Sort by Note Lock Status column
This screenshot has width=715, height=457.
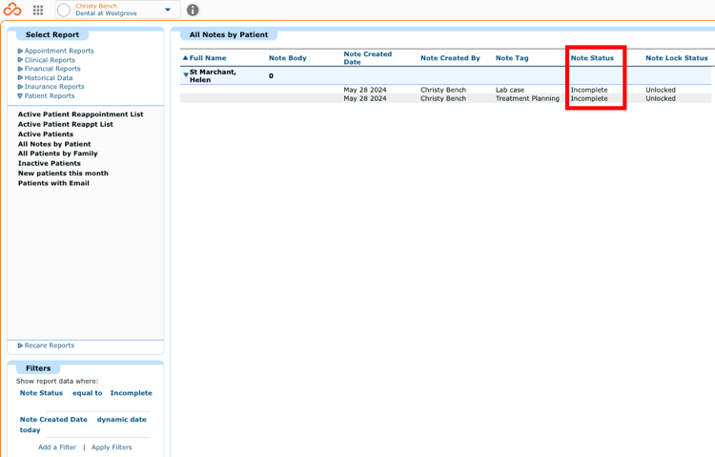(x=677, y=58)
